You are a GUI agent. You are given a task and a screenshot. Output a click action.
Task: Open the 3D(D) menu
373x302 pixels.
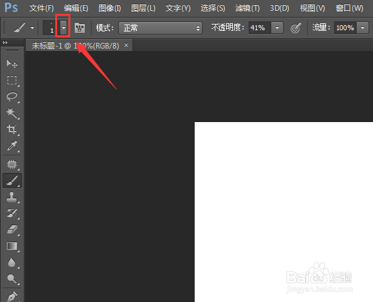279,8
